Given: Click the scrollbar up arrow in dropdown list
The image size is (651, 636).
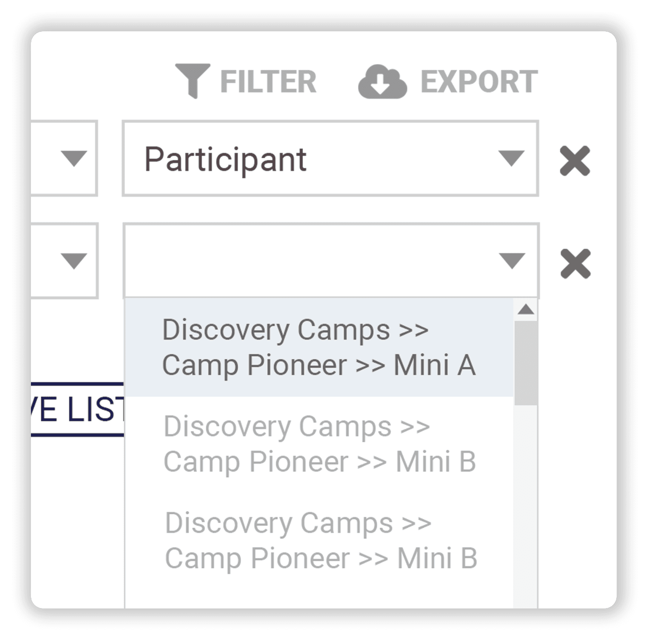Looking at the screenshot, I should coord(526,310).
